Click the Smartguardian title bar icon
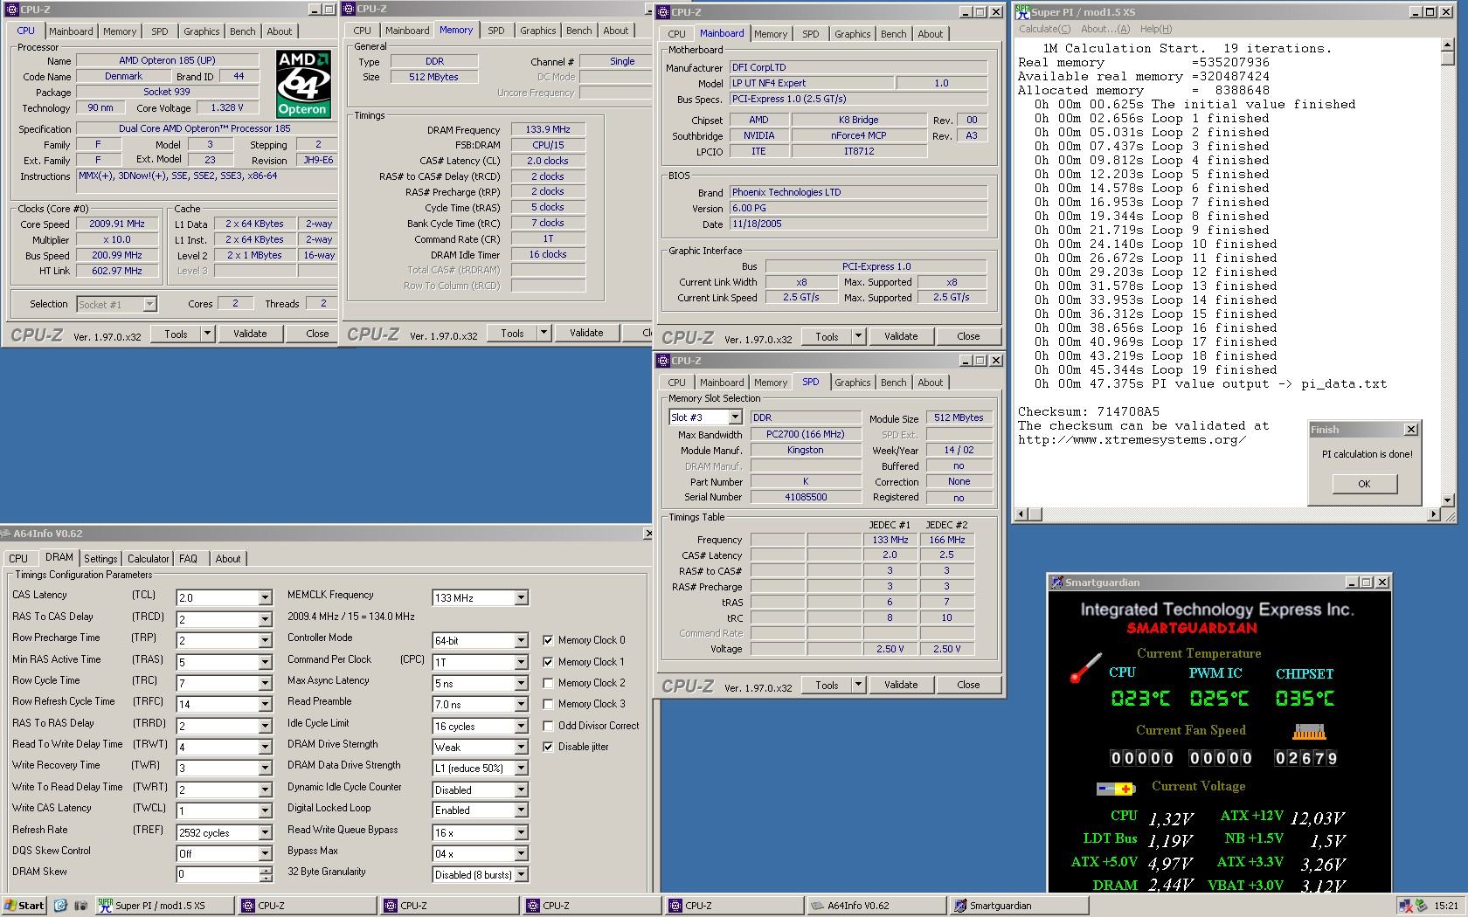 click(x=1057, y=583)
